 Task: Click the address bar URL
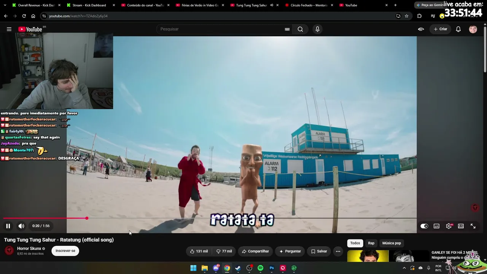coord(78,16)
